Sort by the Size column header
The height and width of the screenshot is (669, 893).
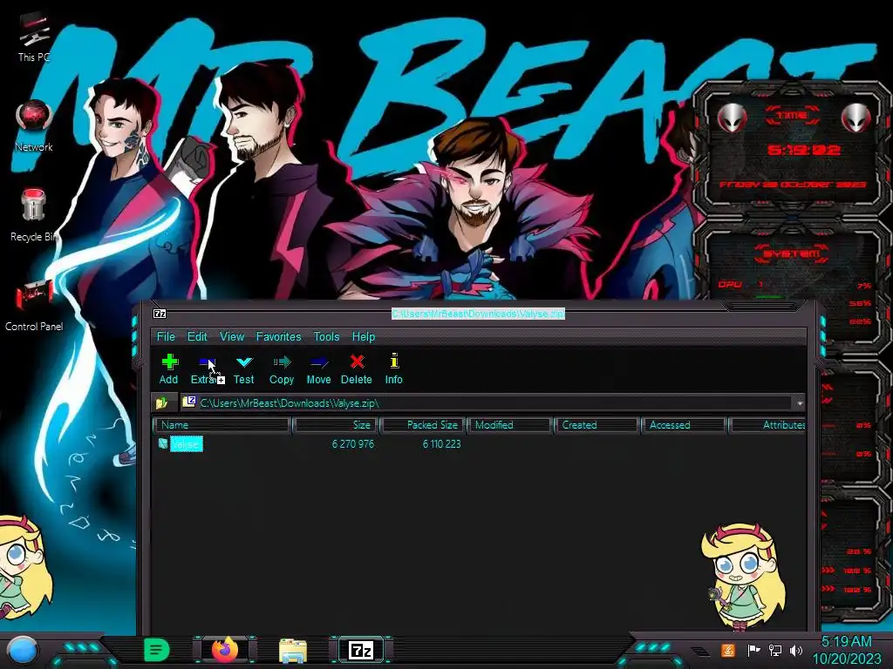click(336, 425)
